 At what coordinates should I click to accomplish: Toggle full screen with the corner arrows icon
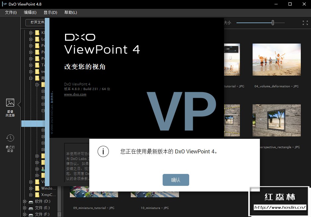(305, 23)
